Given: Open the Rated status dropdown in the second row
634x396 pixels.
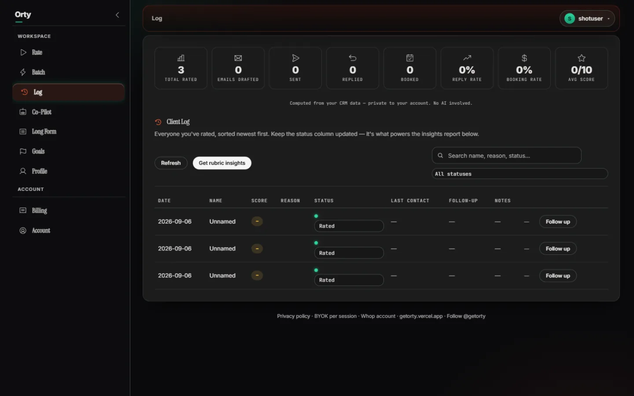Looking at the screenshot, I should tap(349, 253).
